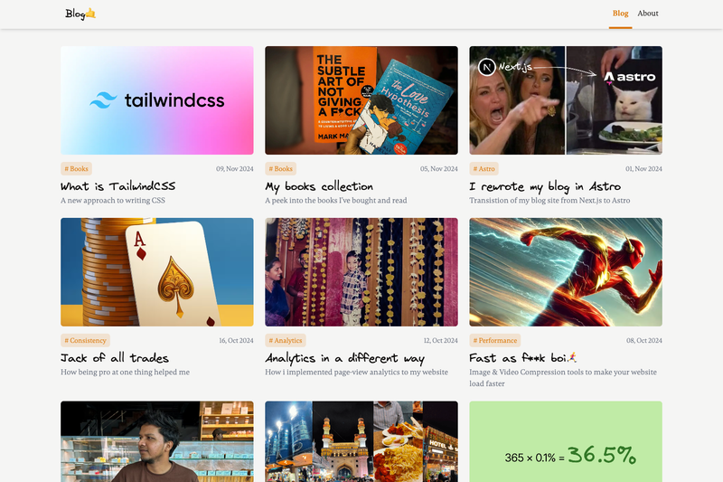Screen dimensions: 723x482
Task: Open the man in brown shirt photo
Action: click(156, 441)
